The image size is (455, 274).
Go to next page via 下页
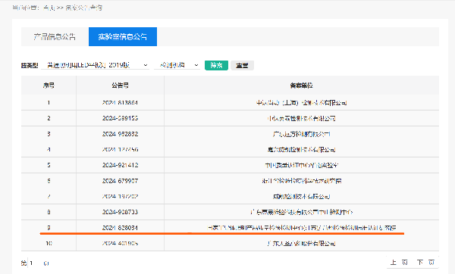coord(425,263)
